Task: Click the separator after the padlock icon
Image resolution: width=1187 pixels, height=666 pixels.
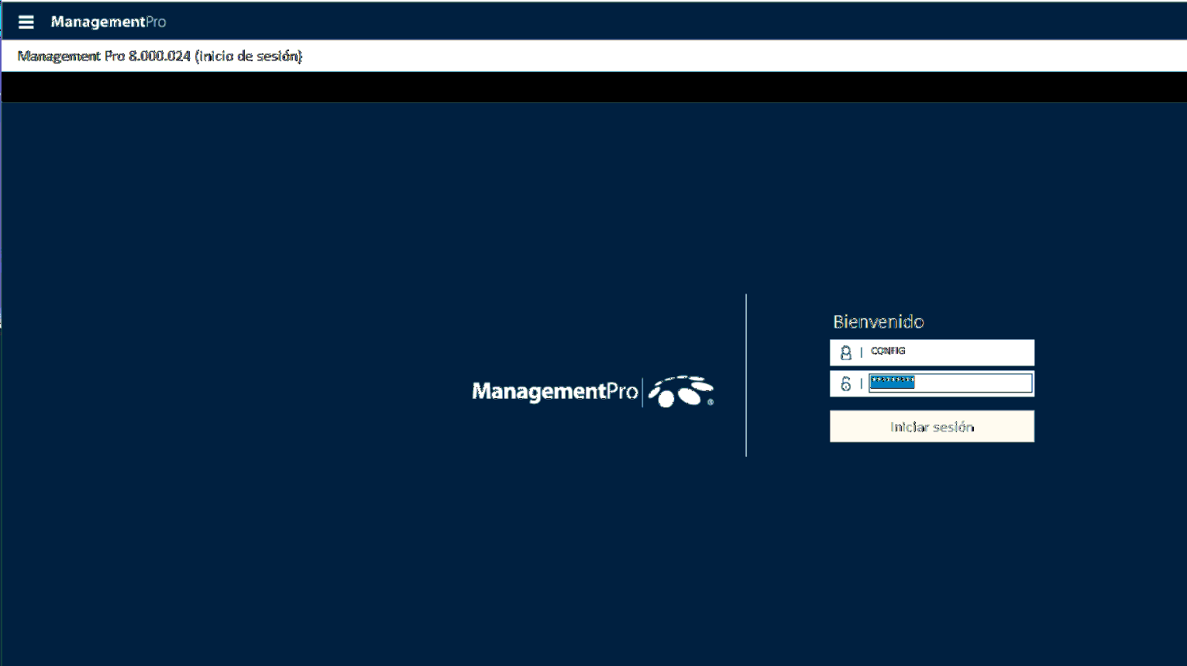Action: click(861, 383)
